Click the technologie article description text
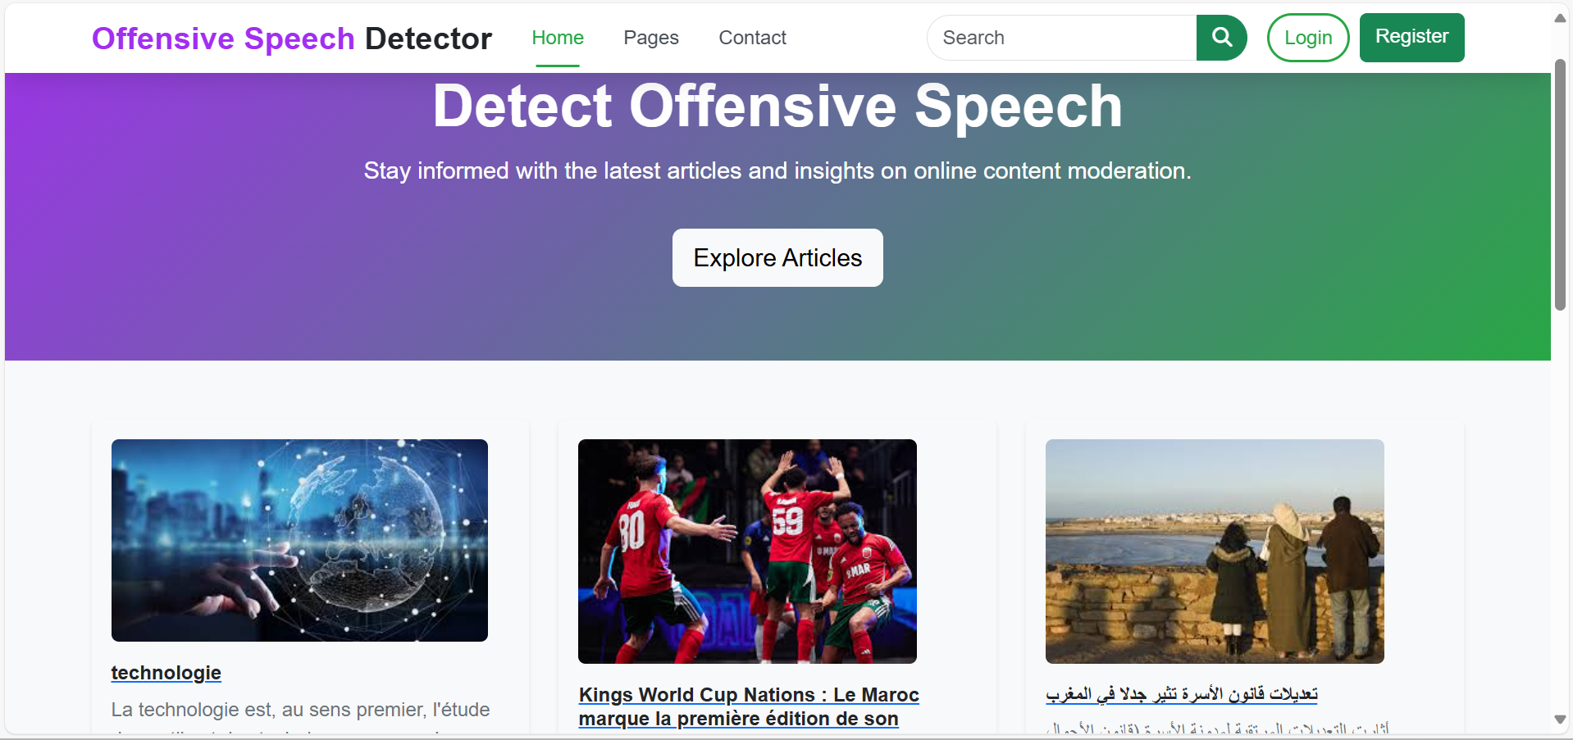The width and height of the screenshot is (1573, 740). point(300,710)
